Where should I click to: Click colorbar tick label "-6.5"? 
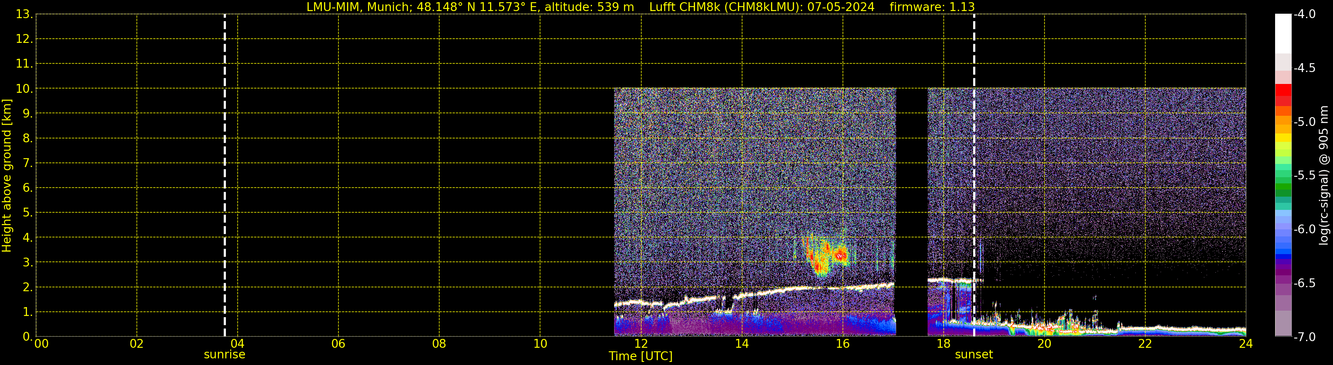tap(1305, 283)
